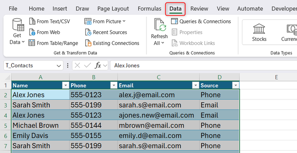Select the Data tab
The height and width of the screenshot is (153, 297).
[x=175, y=9]
